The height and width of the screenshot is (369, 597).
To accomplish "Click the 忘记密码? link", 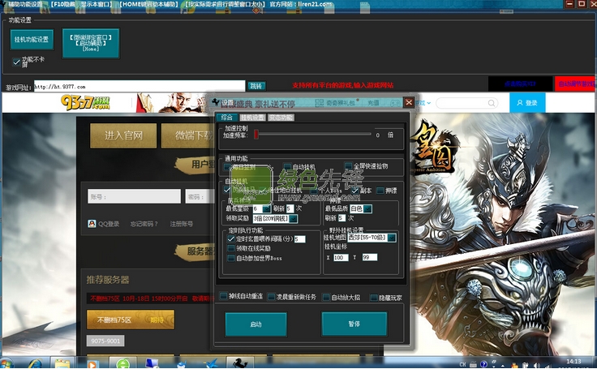I will [x=144, y=224].
